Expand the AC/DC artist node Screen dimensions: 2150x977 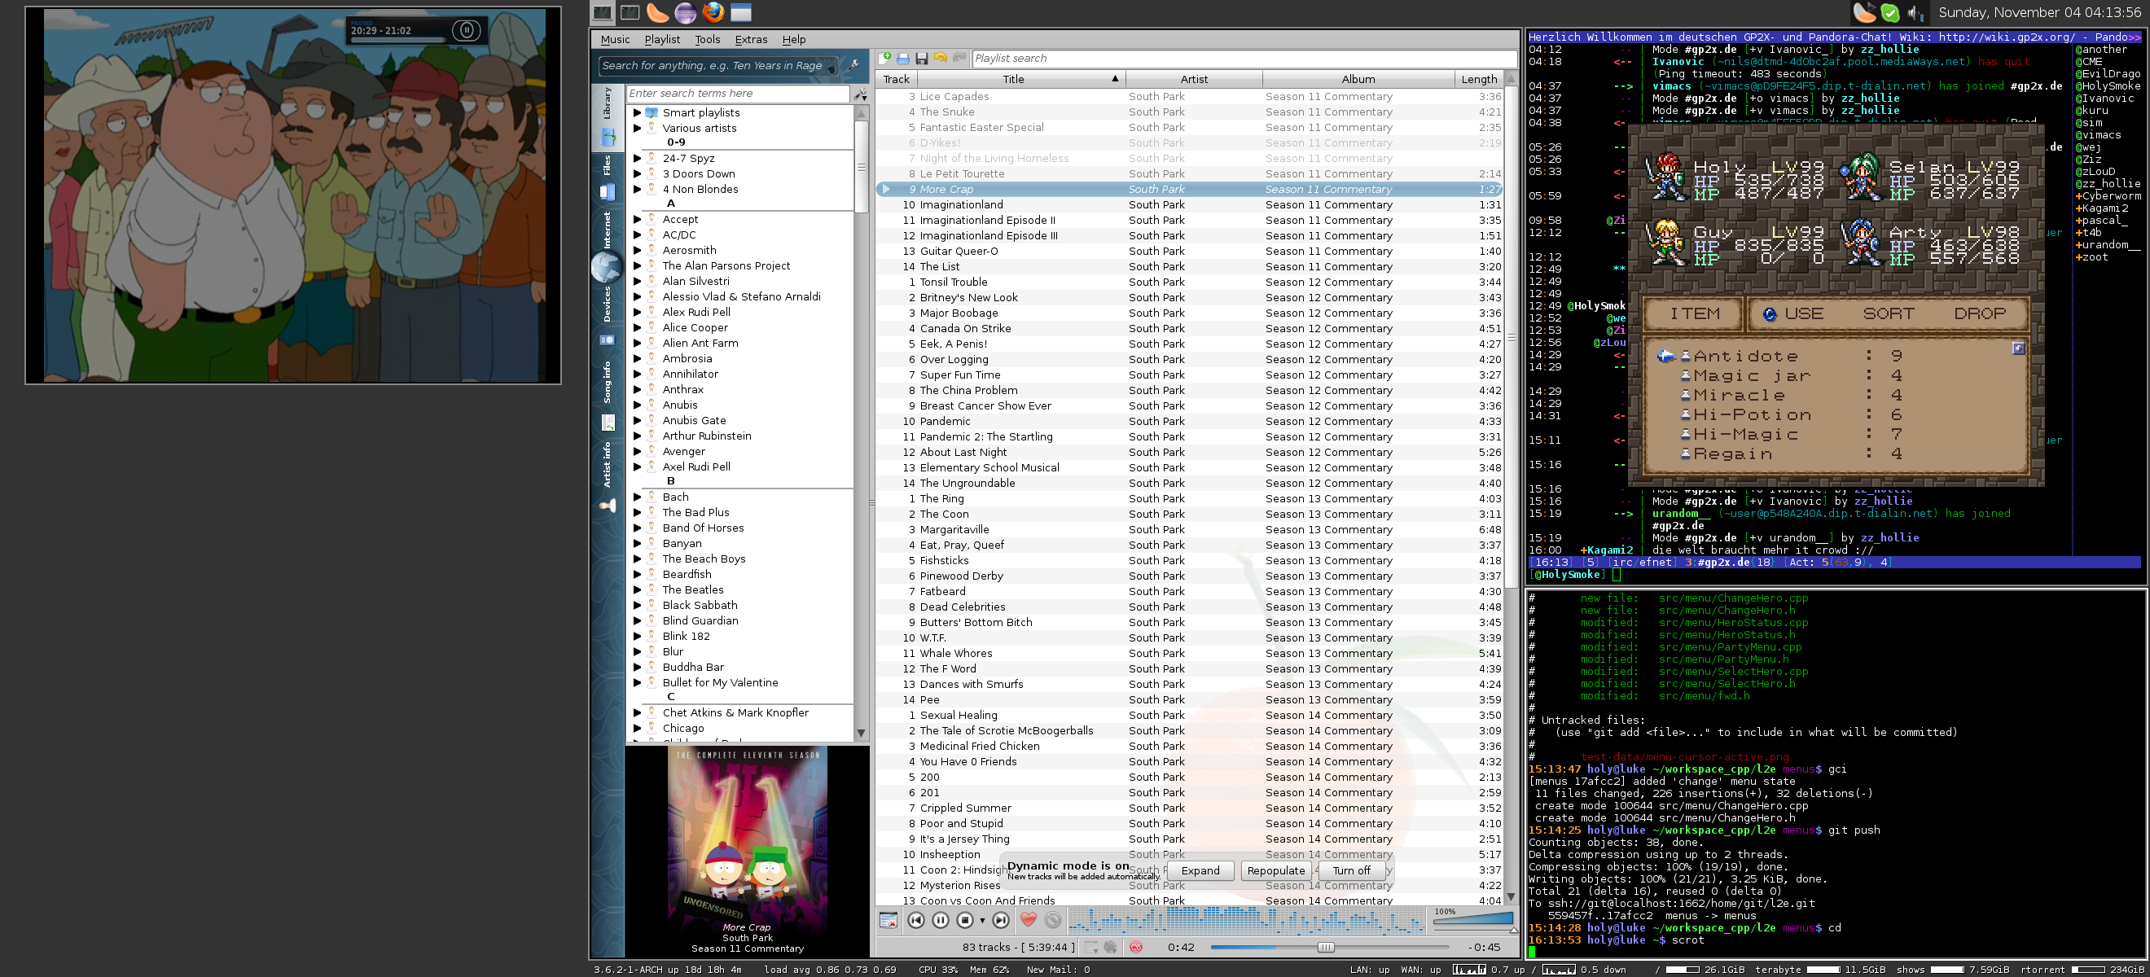click(x=637, y=234)
